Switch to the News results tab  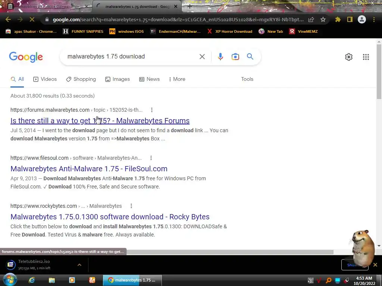149,79
